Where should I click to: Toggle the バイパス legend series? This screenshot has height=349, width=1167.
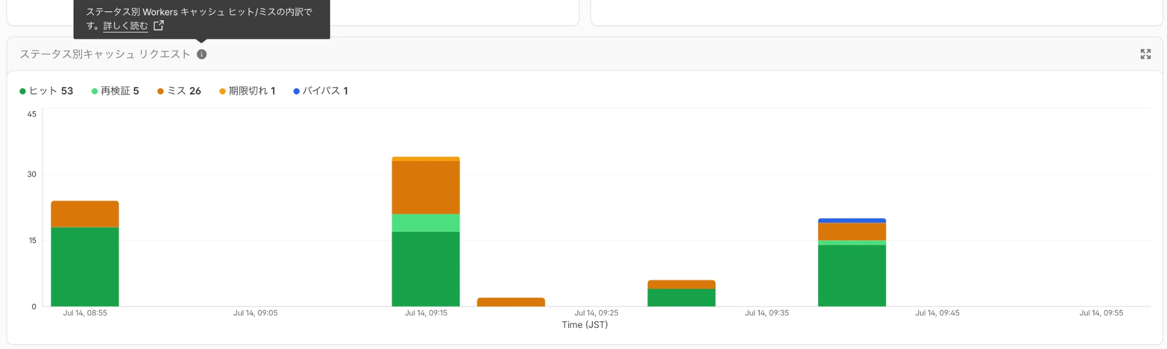pyautogui.click(x=320, y=91)
